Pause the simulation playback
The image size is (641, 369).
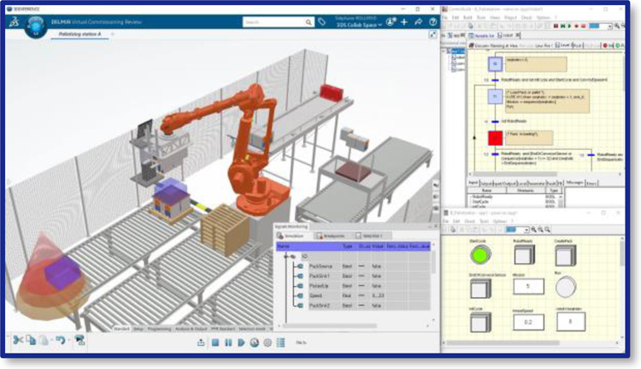point(227,343)
